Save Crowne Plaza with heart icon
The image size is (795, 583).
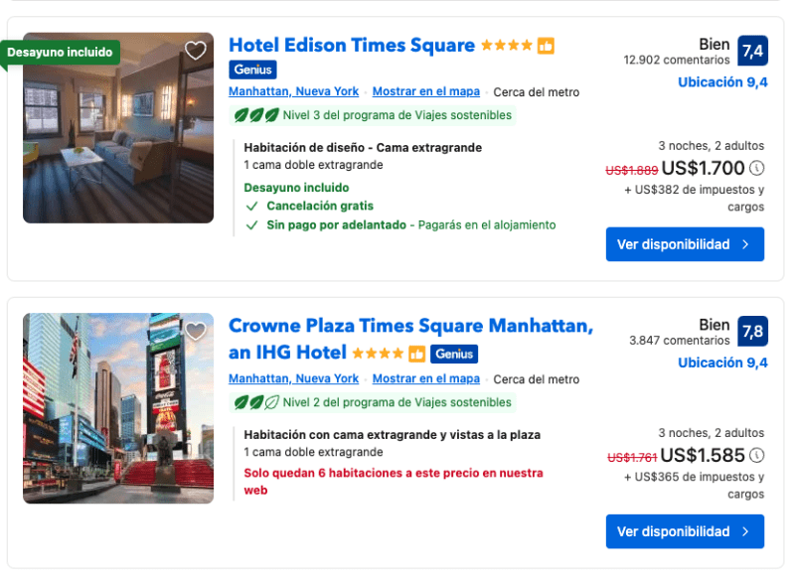pos(196,331)
